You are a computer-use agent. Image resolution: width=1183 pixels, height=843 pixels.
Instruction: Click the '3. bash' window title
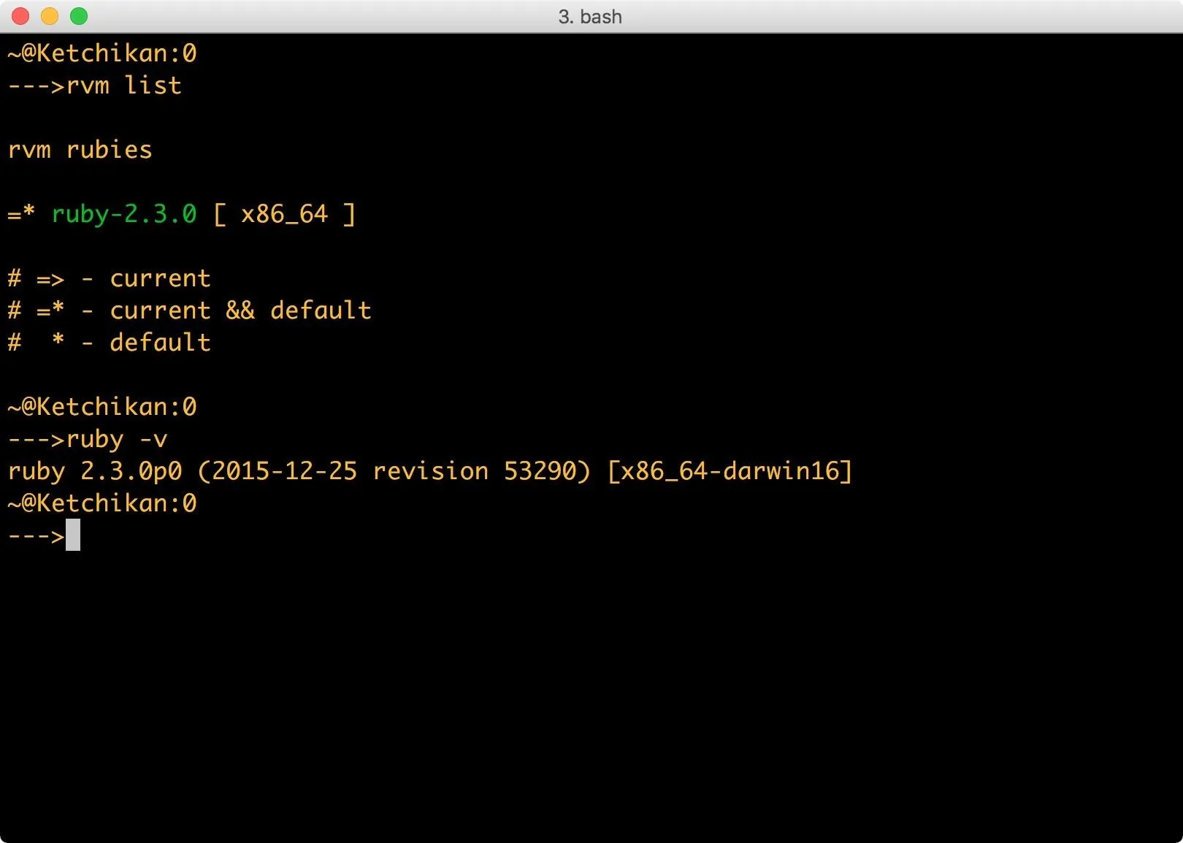(590, 16)
